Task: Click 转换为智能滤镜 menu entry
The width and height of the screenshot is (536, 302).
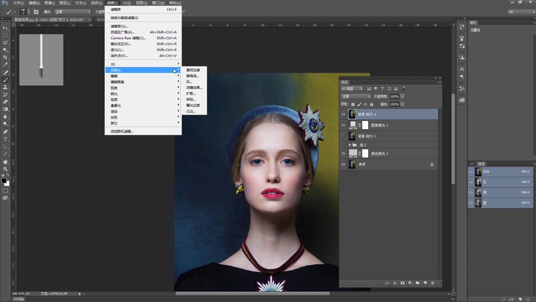Action: [125, 18]
